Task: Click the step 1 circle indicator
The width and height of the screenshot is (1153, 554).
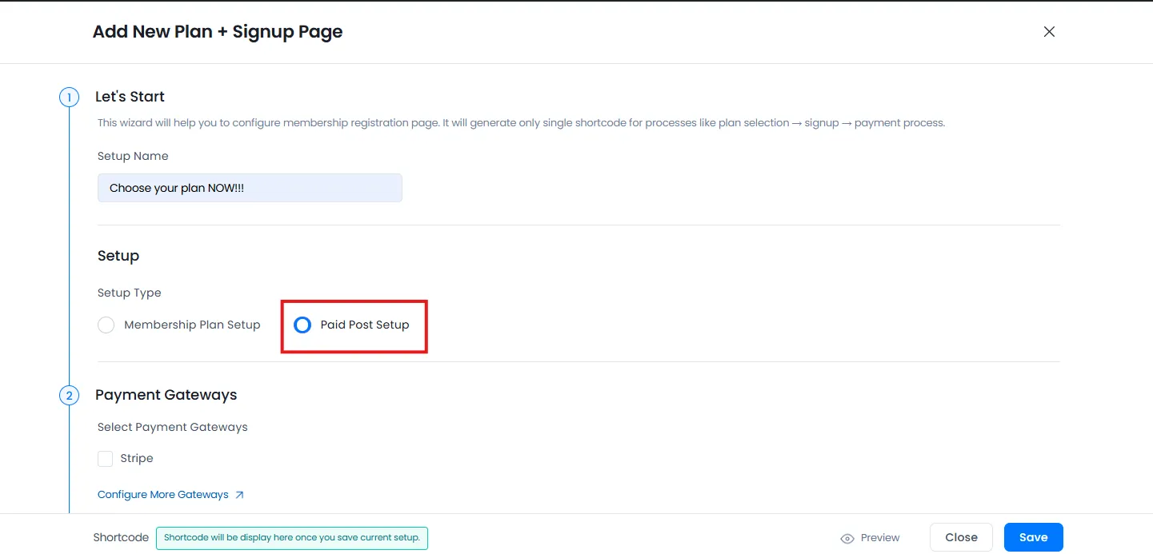Action: pos(69,97)
